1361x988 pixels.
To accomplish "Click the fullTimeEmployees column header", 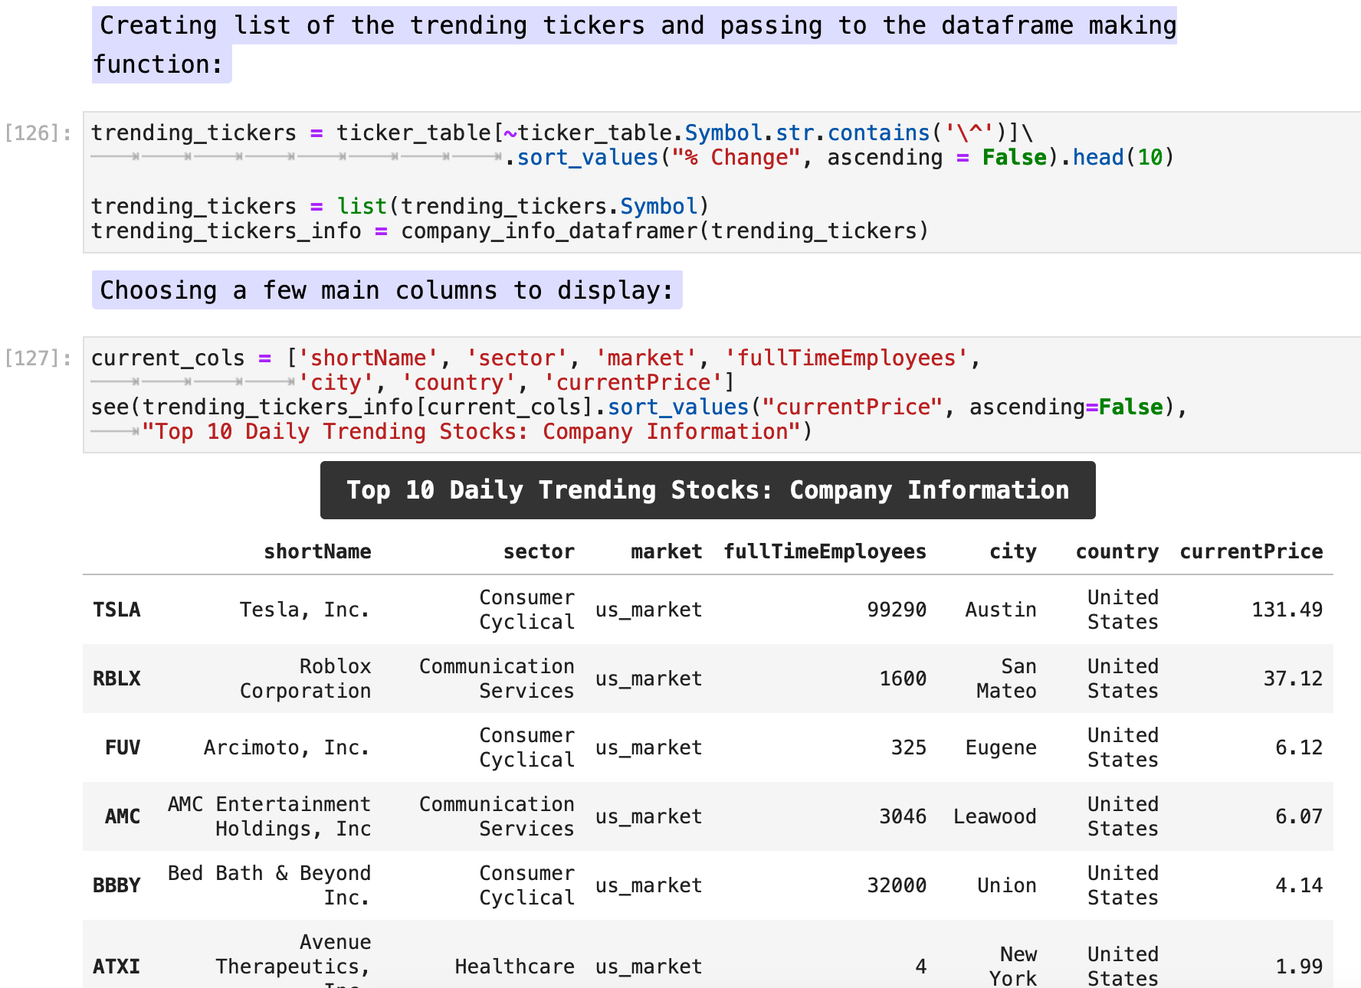I will point(825,551).
